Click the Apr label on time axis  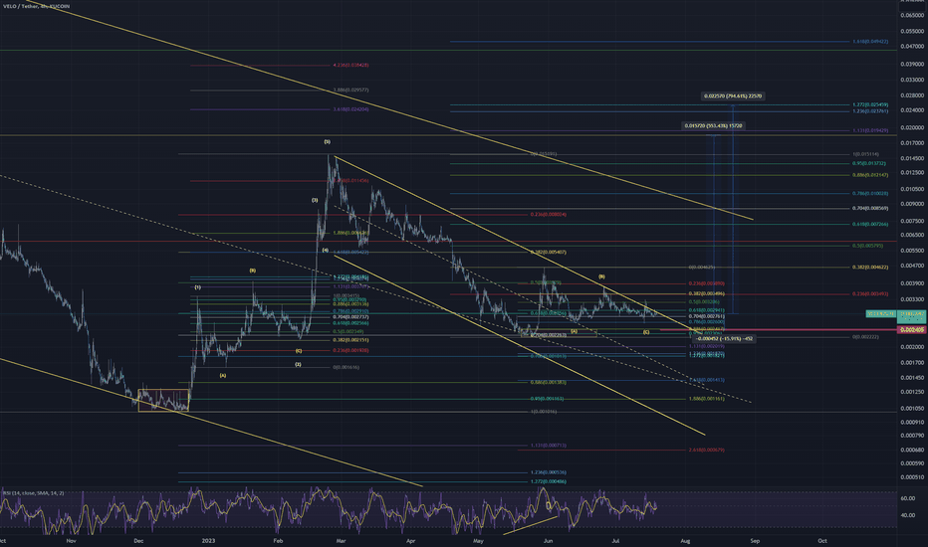pyautogui.click(x=411, y=540)
